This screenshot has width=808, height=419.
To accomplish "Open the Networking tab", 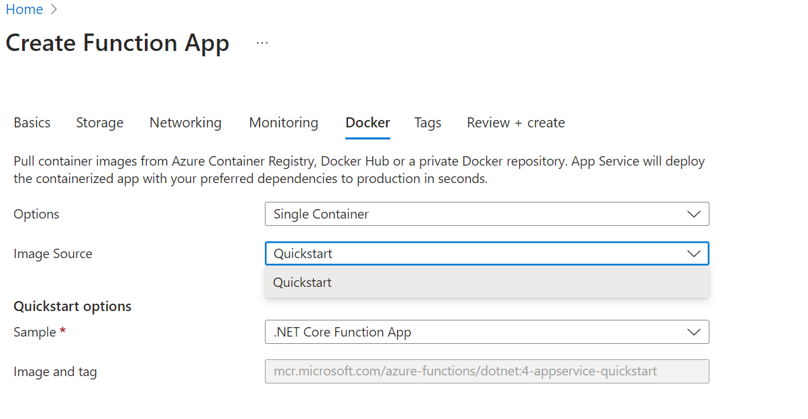I will tap(185, 123).
